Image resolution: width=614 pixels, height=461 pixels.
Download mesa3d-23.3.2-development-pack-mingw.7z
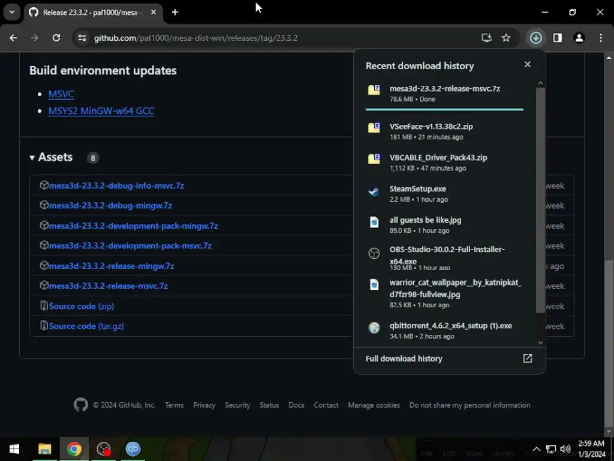pyautogui.click(x=133, y=226)
